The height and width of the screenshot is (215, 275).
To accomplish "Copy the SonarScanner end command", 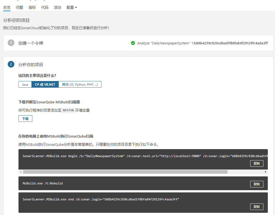I will (257, 207).
